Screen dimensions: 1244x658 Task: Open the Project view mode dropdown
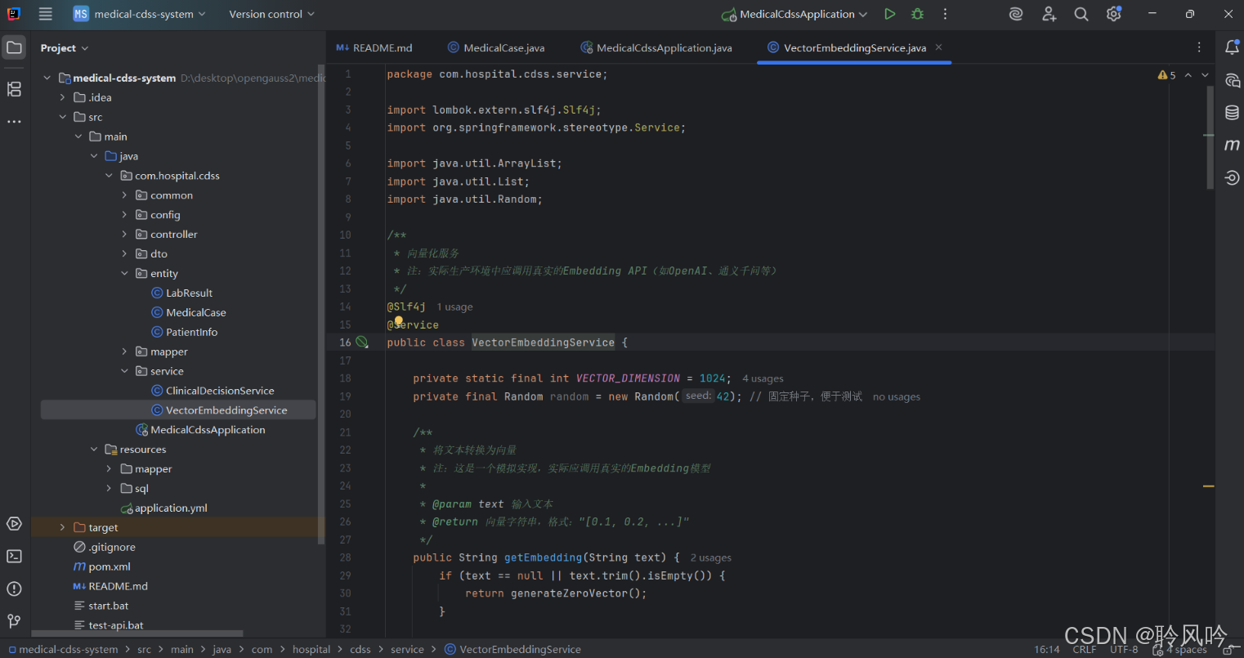[65, 48]
